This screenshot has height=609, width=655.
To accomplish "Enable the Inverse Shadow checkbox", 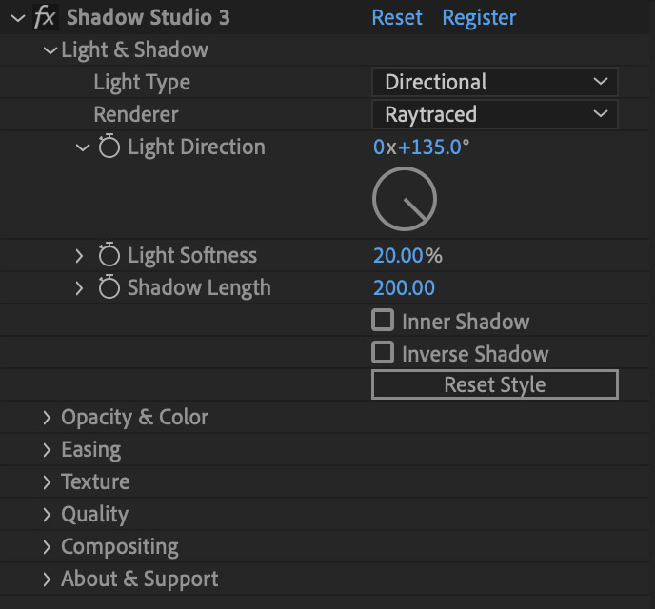I will [383, 353].
